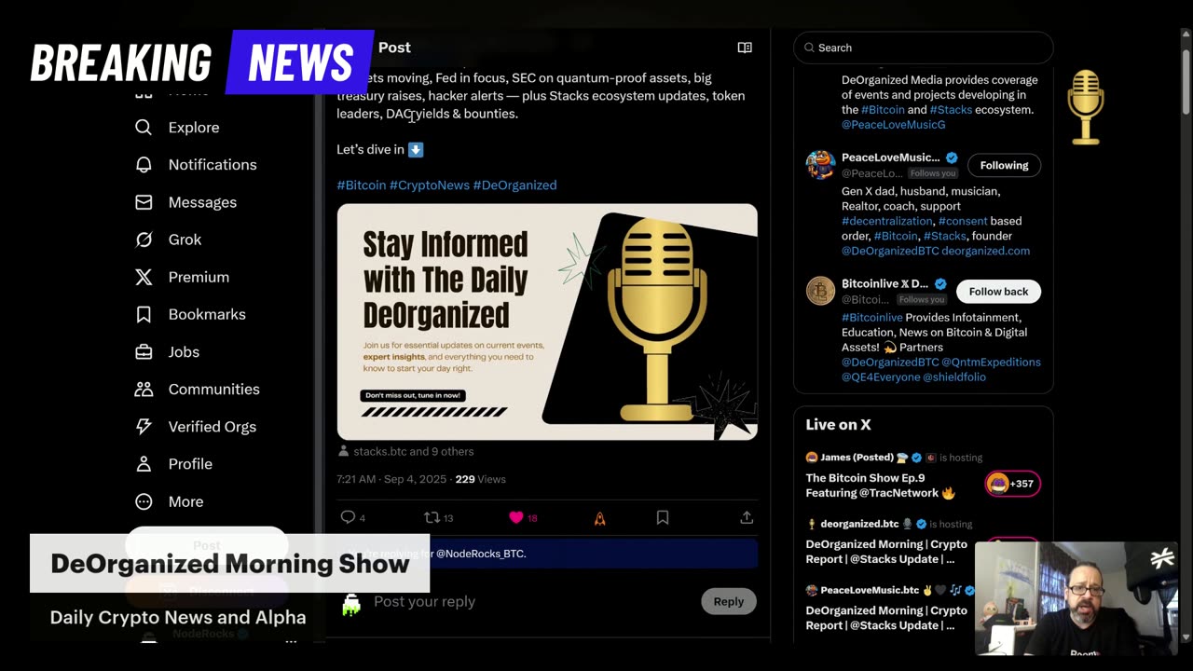This screenshot has height=671, width=1193.
Task: Click the Profile person icon
Action: click(x=144, y=463)
